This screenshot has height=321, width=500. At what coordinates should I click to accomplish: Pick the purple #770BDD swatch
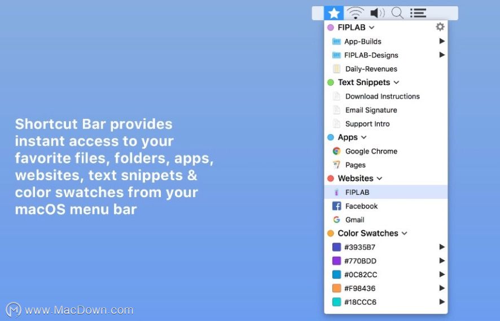tap(336, 261)
